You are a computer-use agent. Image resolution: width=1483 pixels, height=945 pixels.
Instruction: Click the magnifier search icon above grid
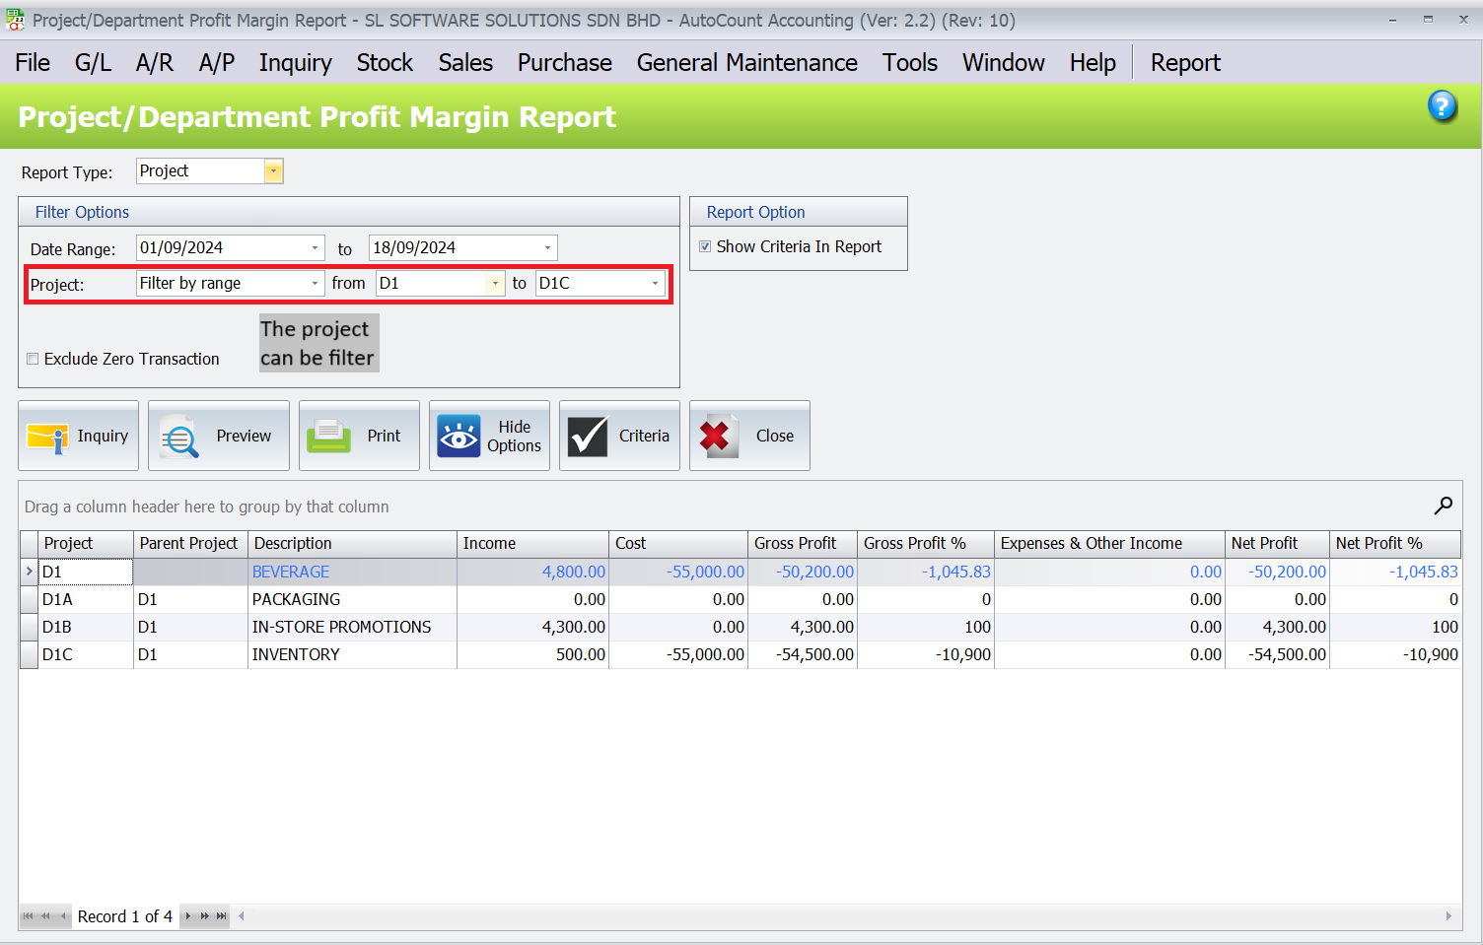1443,506
